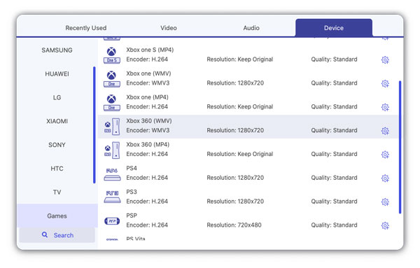Image resolution: width=420 pixels, height=268 pixels.
Task: Click the PS4 console icon
Action: coord(112,174)
